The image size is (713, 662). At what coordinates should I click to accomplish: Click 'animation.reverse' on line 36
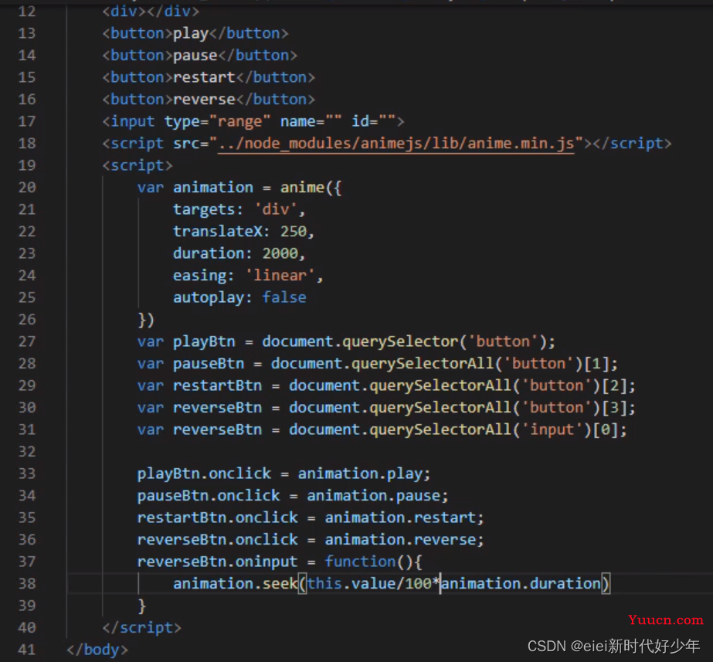click(x=400, y=540)
